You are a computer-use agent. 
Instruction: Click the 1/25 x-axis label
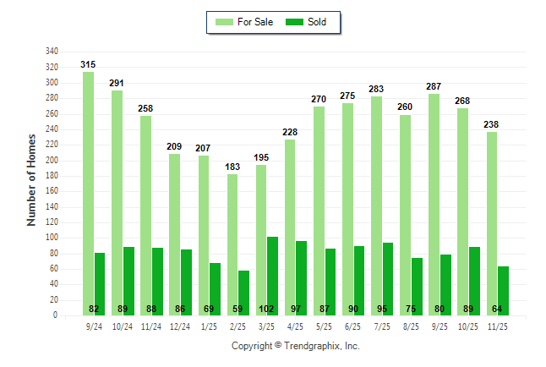click(x=209, y=326)
